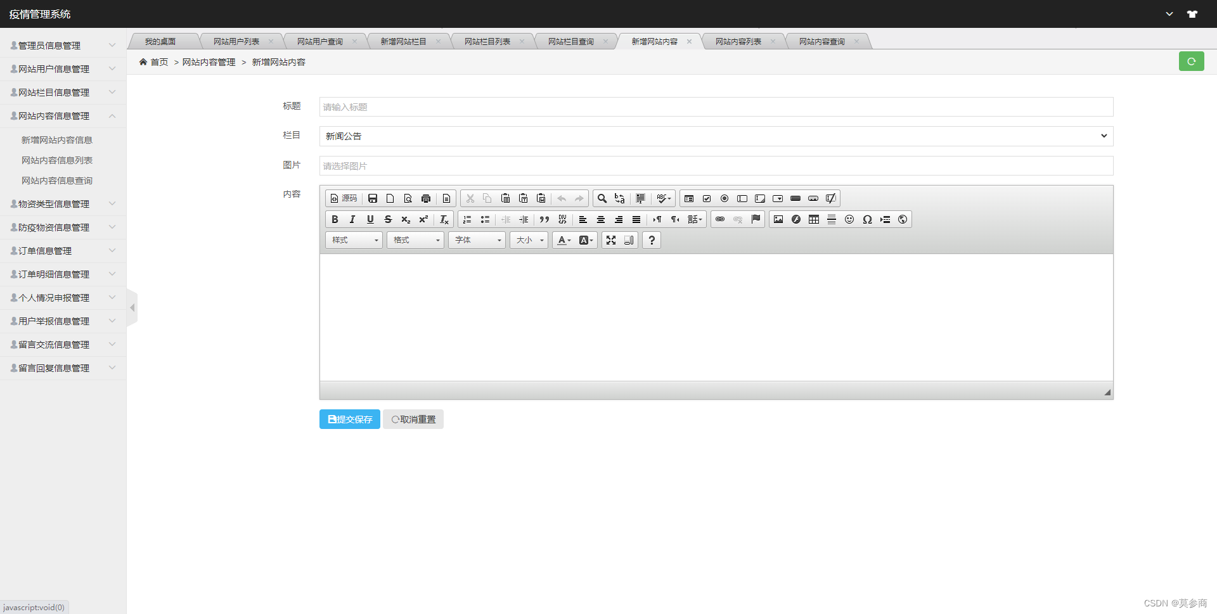Click Paste from Word icon

(541, 198)
